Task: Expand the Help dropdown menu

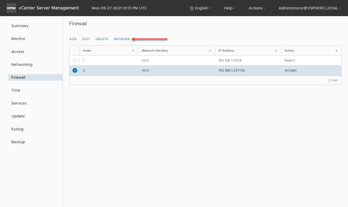Action: click(230, 8)
